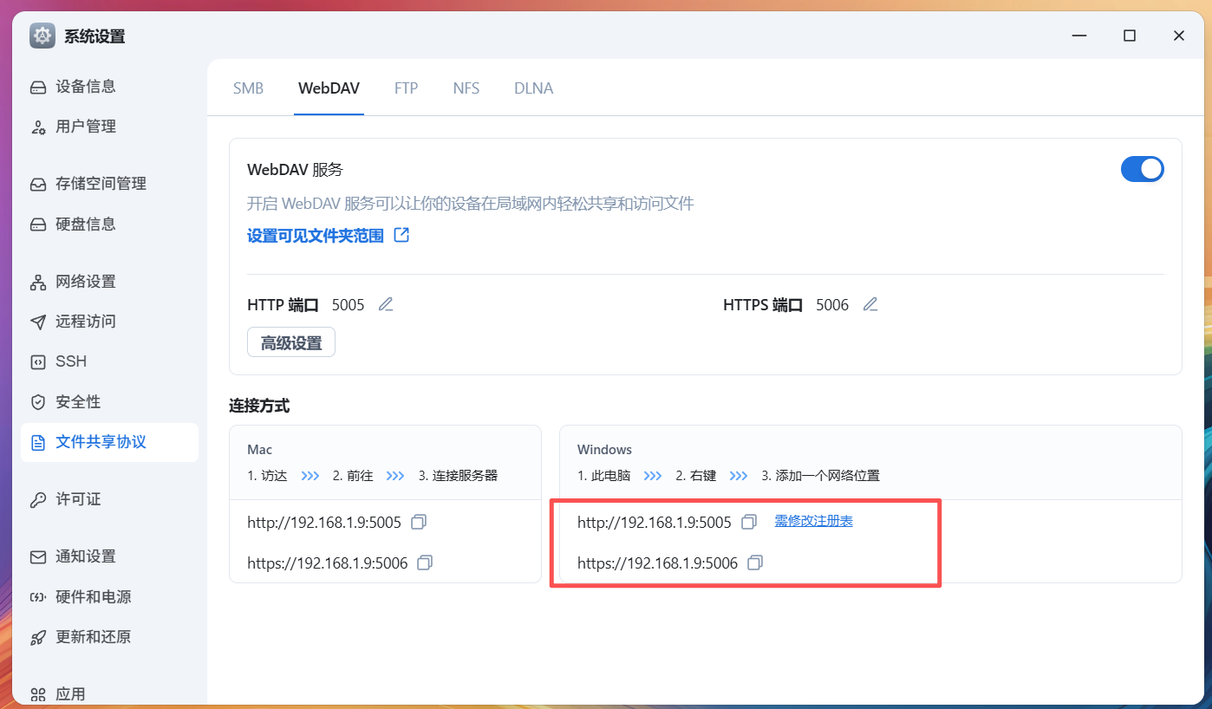This screenshot has width=1212, height=709.
Task: Click the 高级设置 button
Action: point(291,342)
